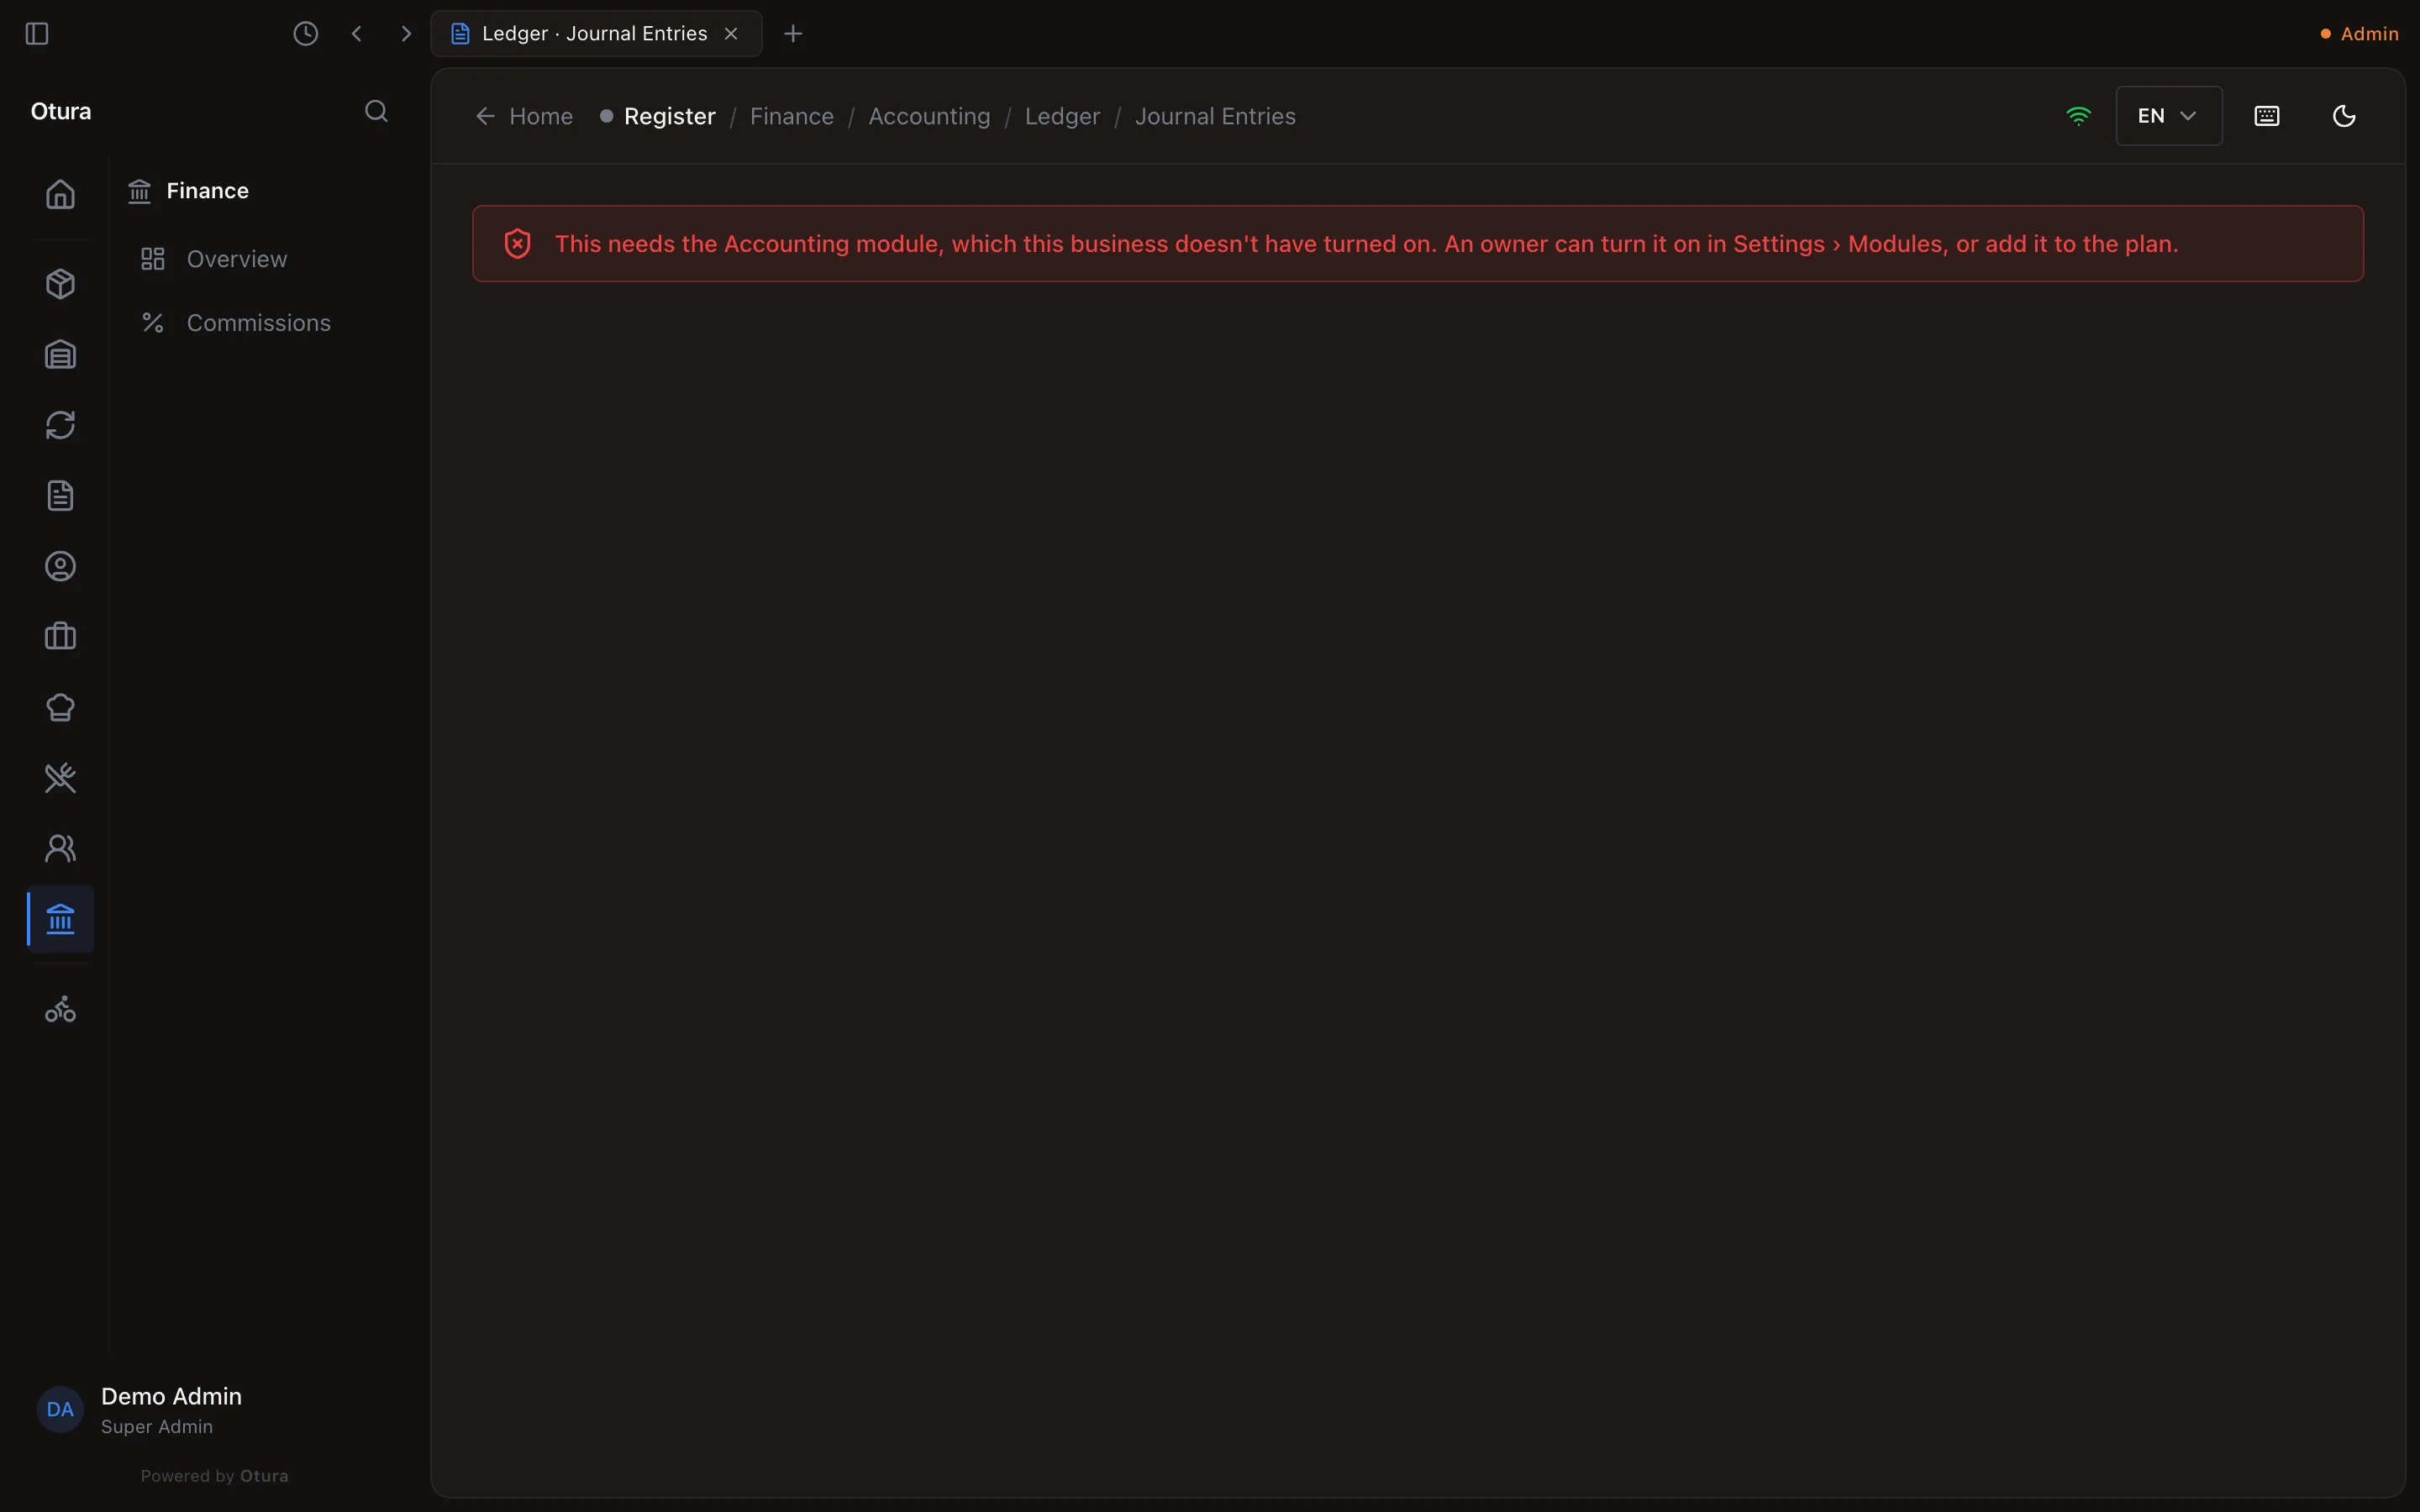Go back with the left chevron
This screenshot has width=2420, height=1512.
click(357, 34)
